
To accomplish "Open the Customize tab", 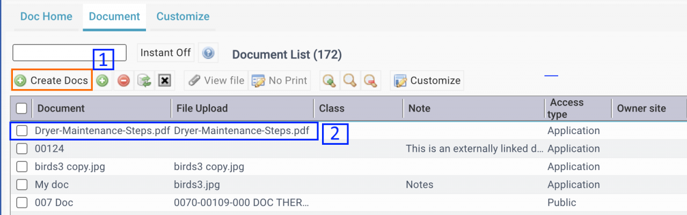I will pos(183,16).
